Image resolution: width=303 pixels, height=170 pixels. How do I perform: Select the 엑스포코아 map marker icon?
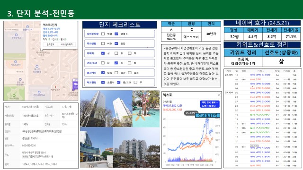pyautogui.click(x=16, y=62)
